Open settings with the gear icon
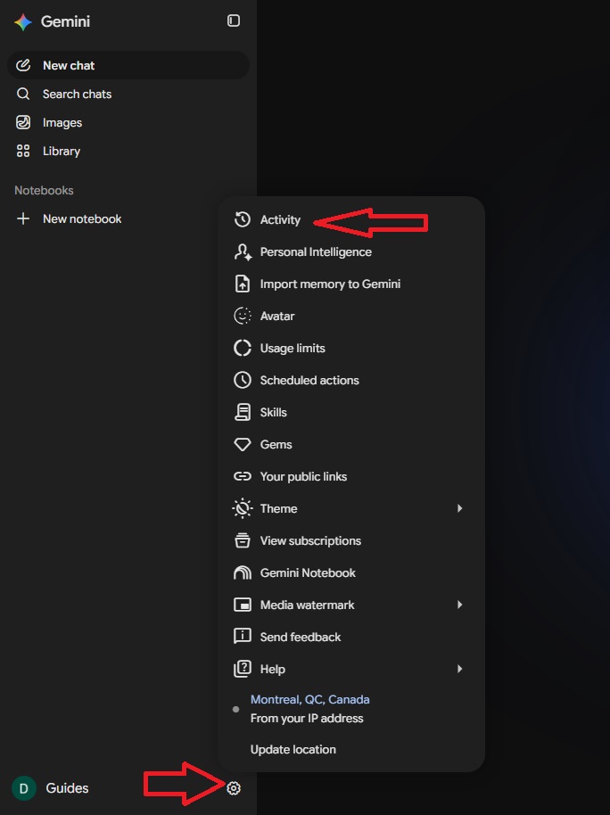This screenshot has height=815, width=610. pos(234,788)
